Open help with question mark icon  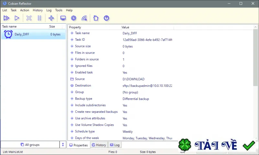coord(107,18)
